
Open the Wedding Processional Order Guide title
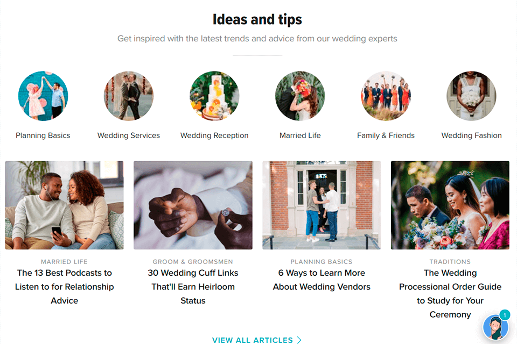point(450,293)
